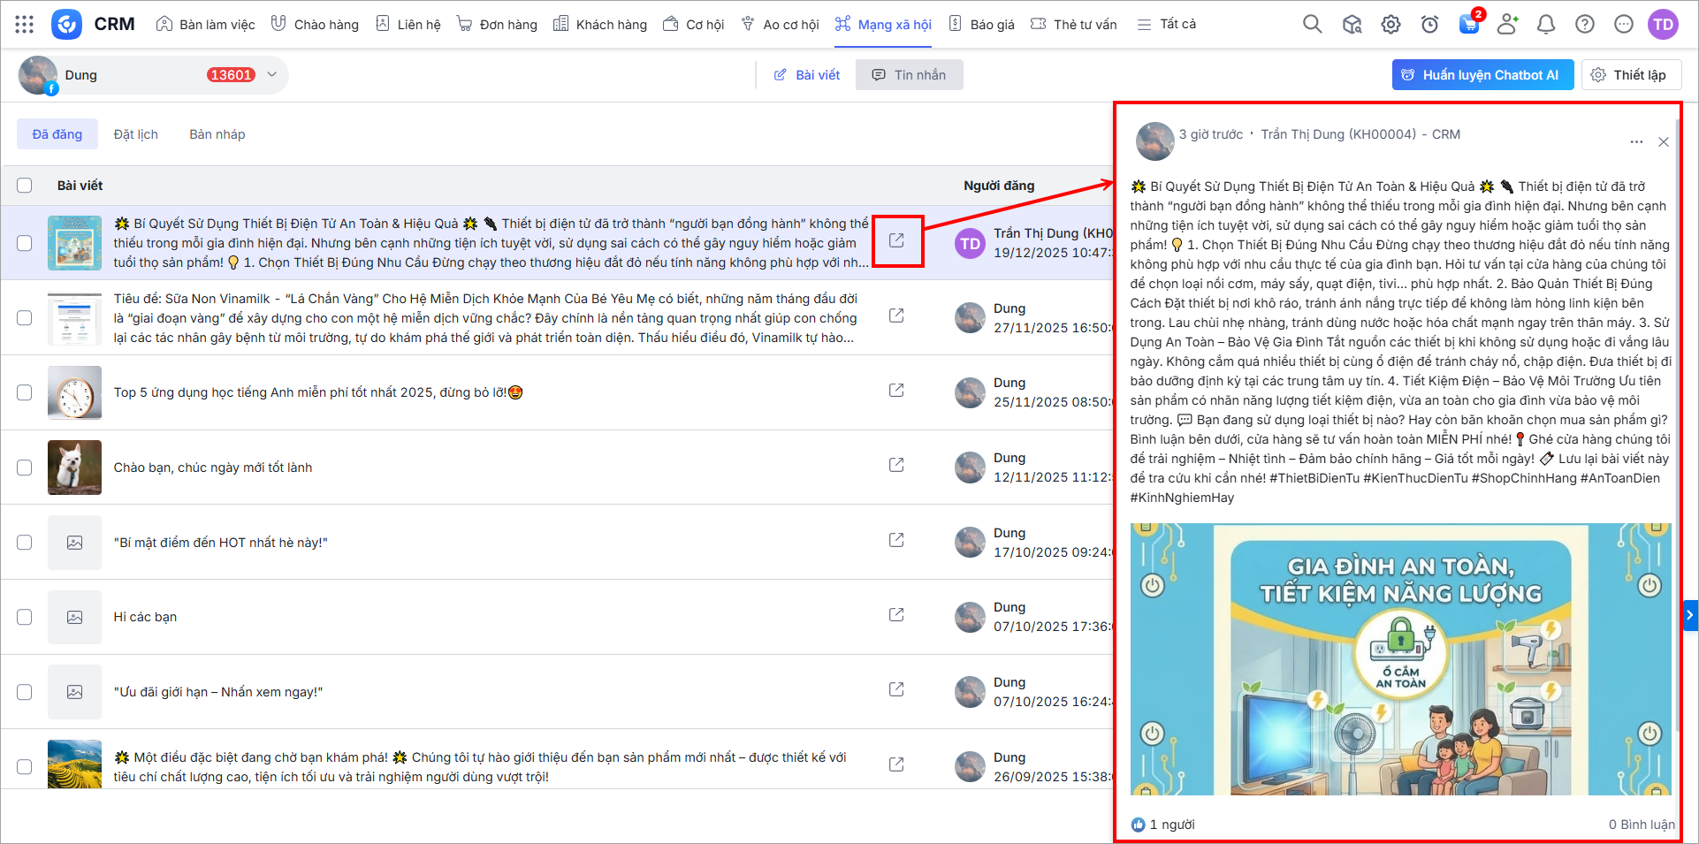Click Trần Thị Dung (KH00004) - CRM author name
The height and width of the screenshot is (844, 1699).
[x=1360, y=134]
